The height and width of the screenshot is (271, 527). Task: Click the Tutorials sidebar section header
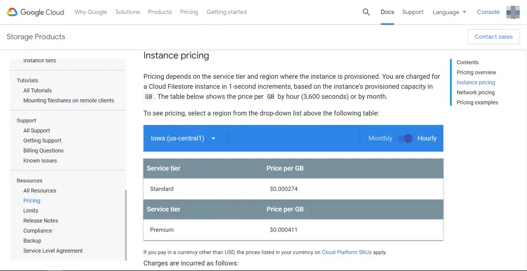click(27, 81)
